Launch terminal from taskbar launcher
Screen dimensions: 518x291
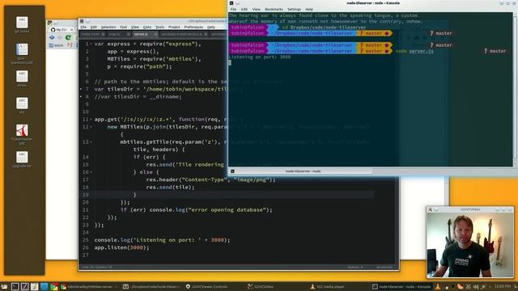pos(15,287)
